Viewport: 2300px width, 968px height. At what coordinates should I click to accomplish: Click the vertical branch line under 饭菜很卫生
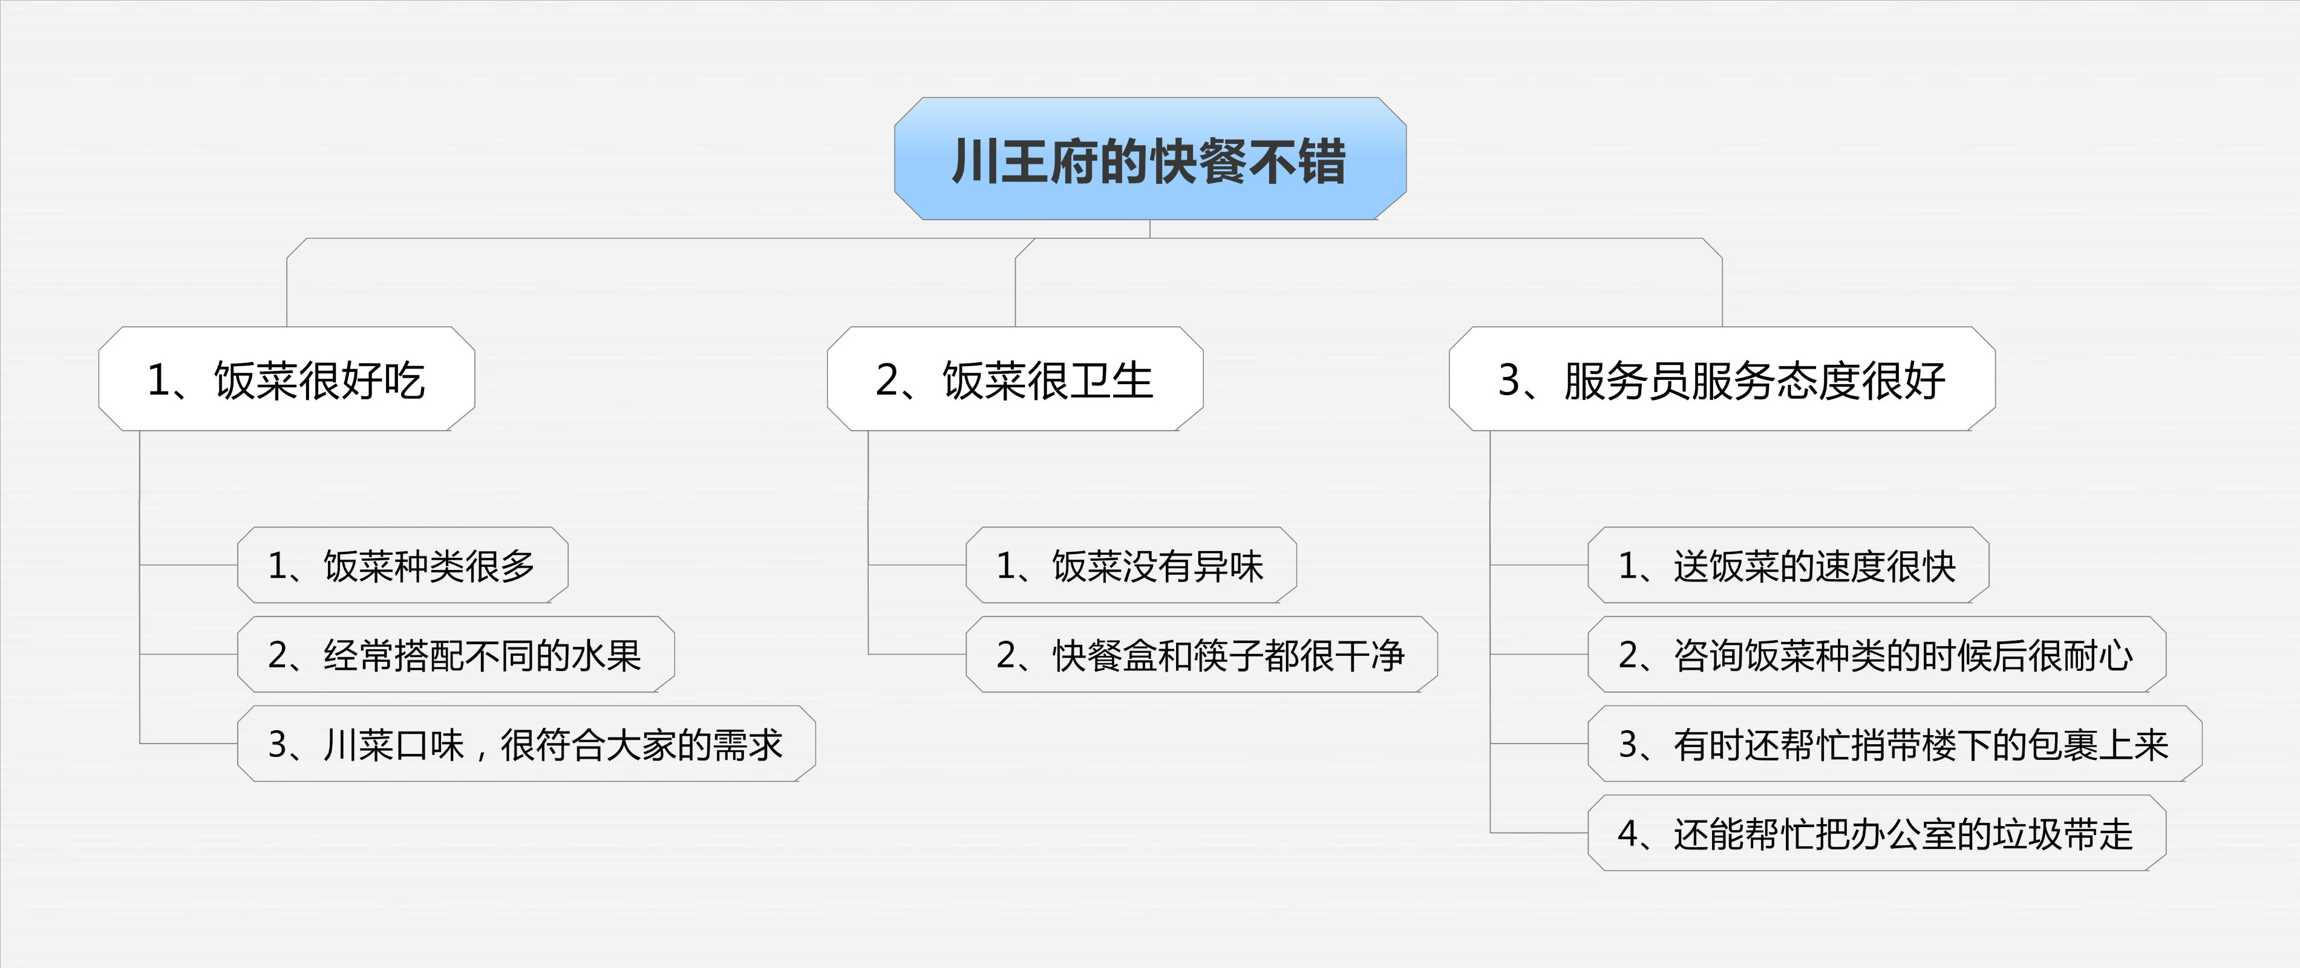pyautogui.click(x=869, y=542)
